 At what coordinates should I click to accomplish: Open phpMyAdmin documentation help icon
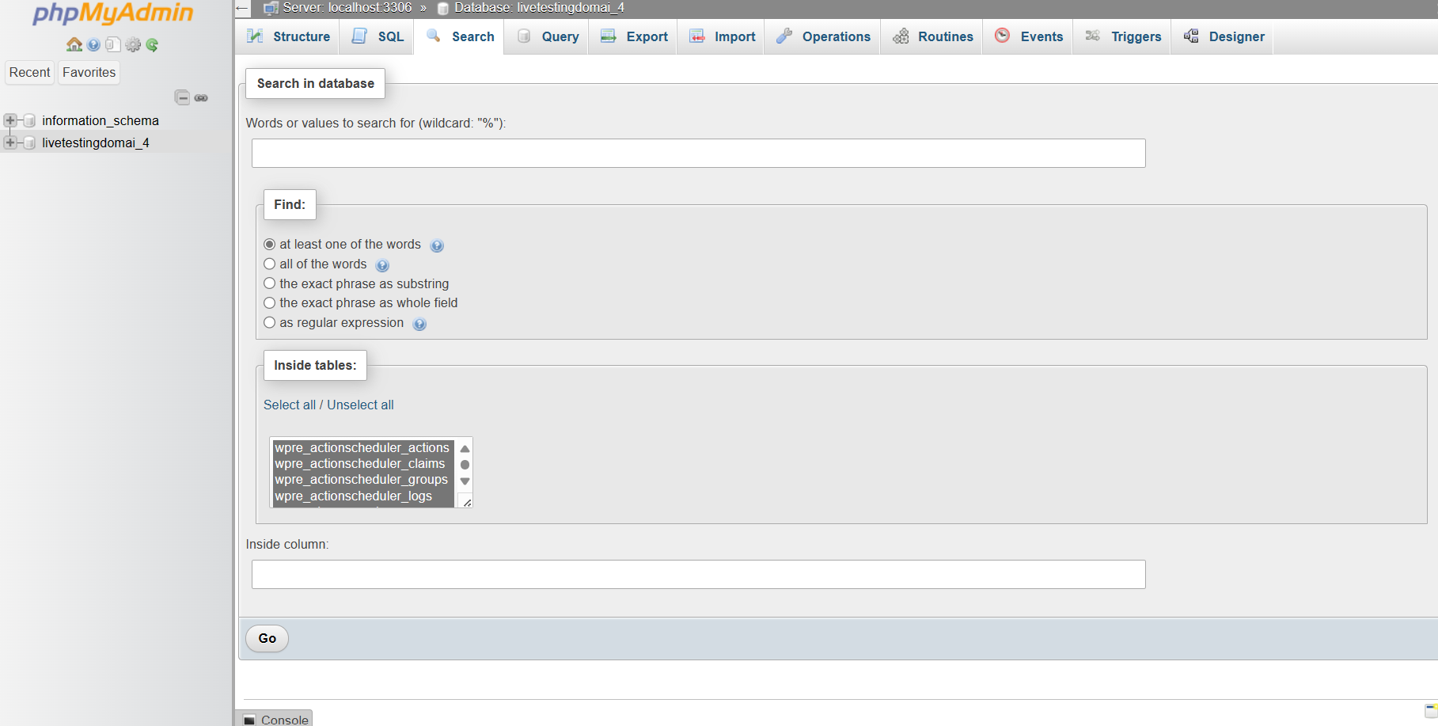[x=93, y=44]
